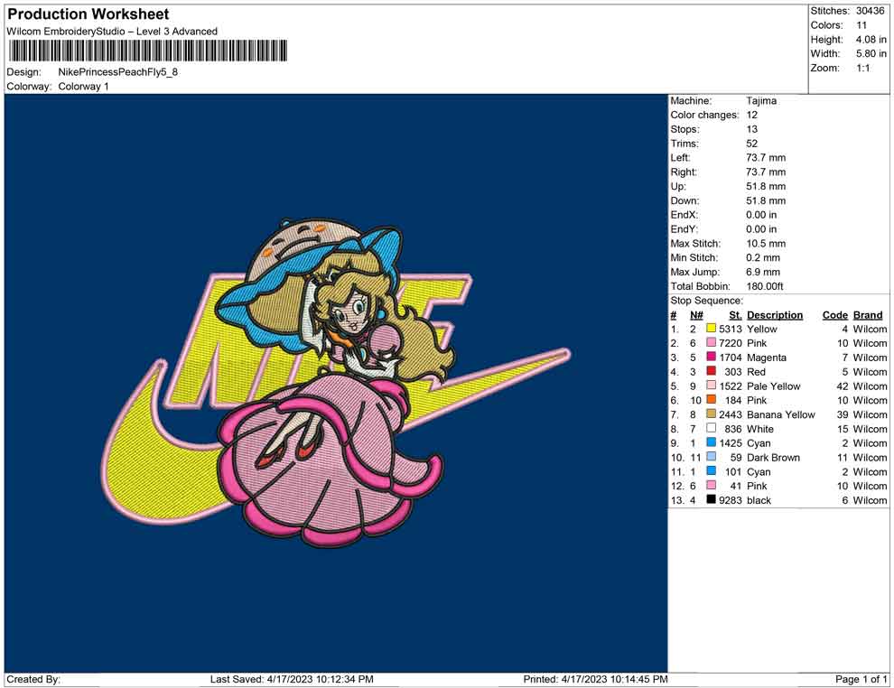This screenshot has width=894, height=688.
Task: Click the Wilcom EmbroideryStudio subtitle
Action: pos(112,32)
